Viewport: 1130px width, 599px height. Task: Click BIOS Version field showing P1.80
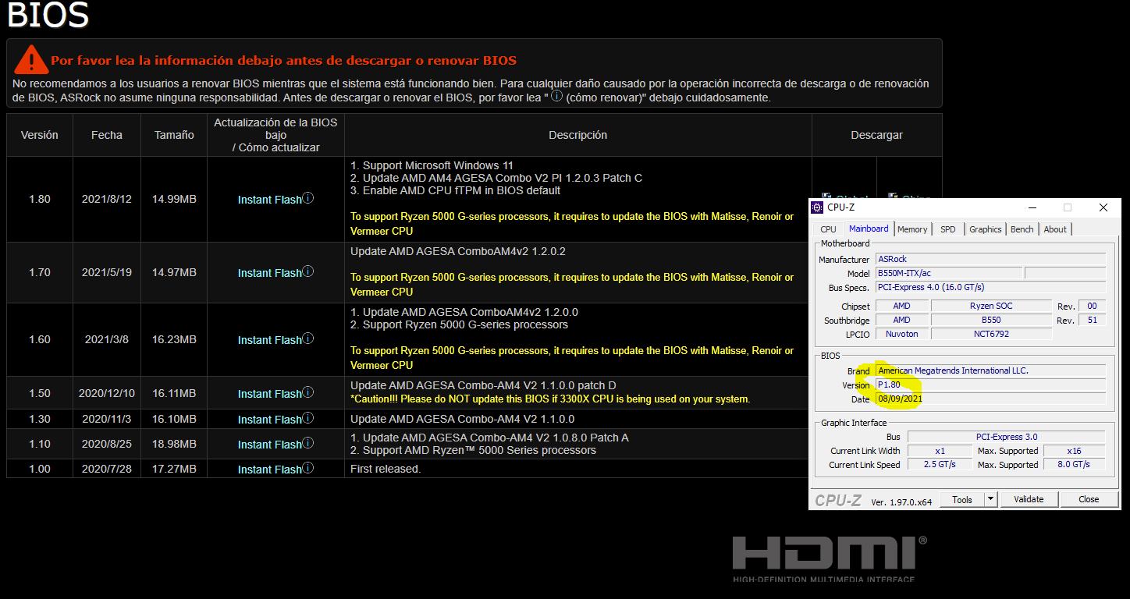click(990, 385)
